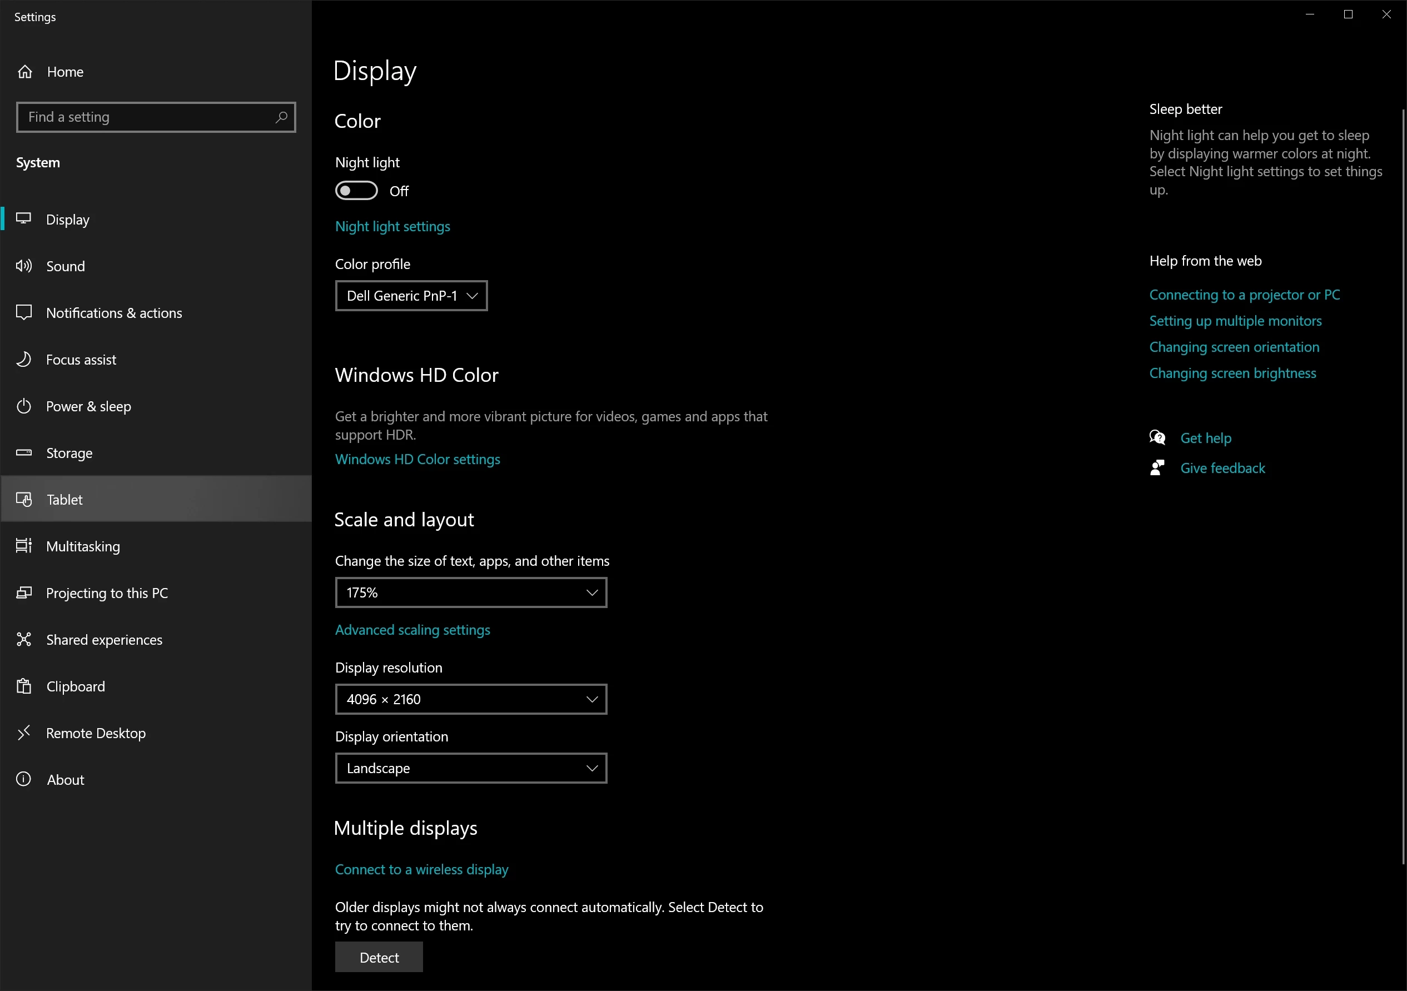Viewport: 1407px width, 991px height.
Task: Click the Get help chat icon
Action: point(1157,437)
